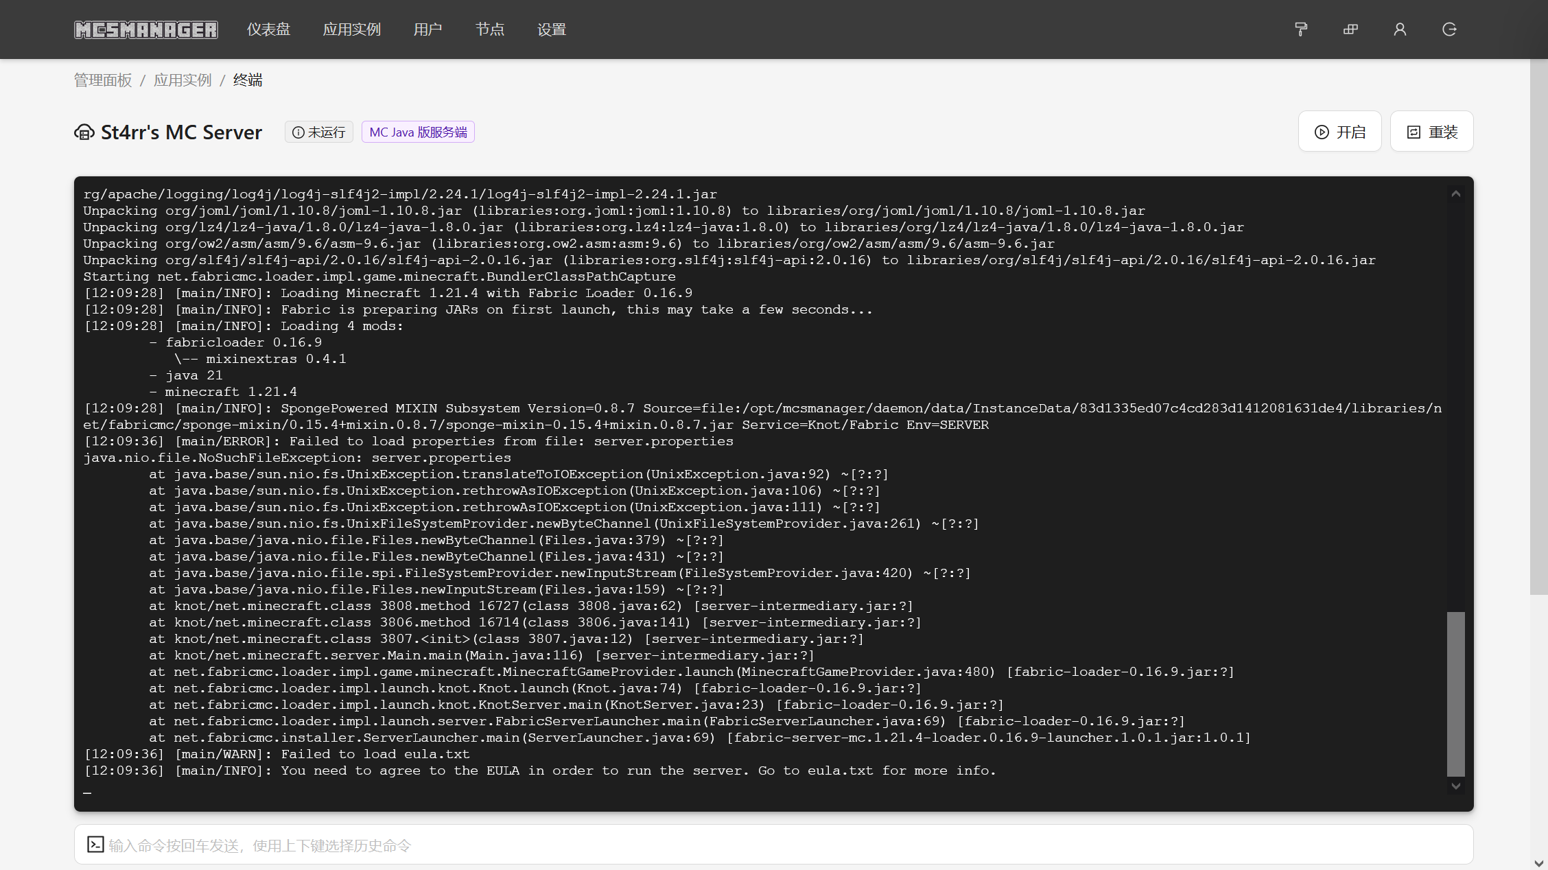Click the 'Fabric is preparing JARs' log line
Viewport: 1548px width, 870px height.
pyautogui.click(x=478, y=309)
